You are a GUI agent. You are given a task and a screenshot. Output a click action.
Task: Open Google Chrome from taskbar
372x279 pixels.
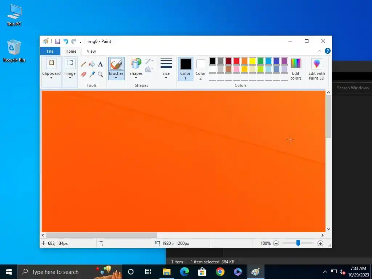point(220,272)
